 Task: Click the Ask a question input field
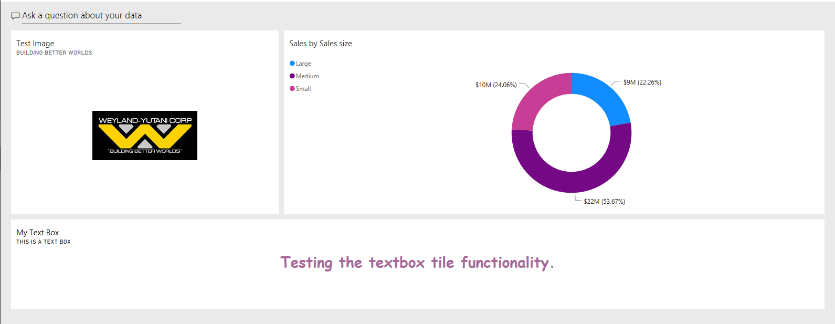(x=101, y=16)
